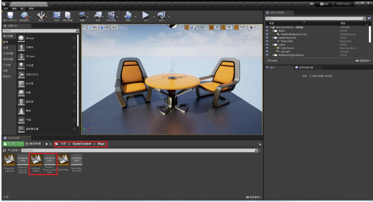Open the File menu
The image size is (373, 202).
coord(5,8)
